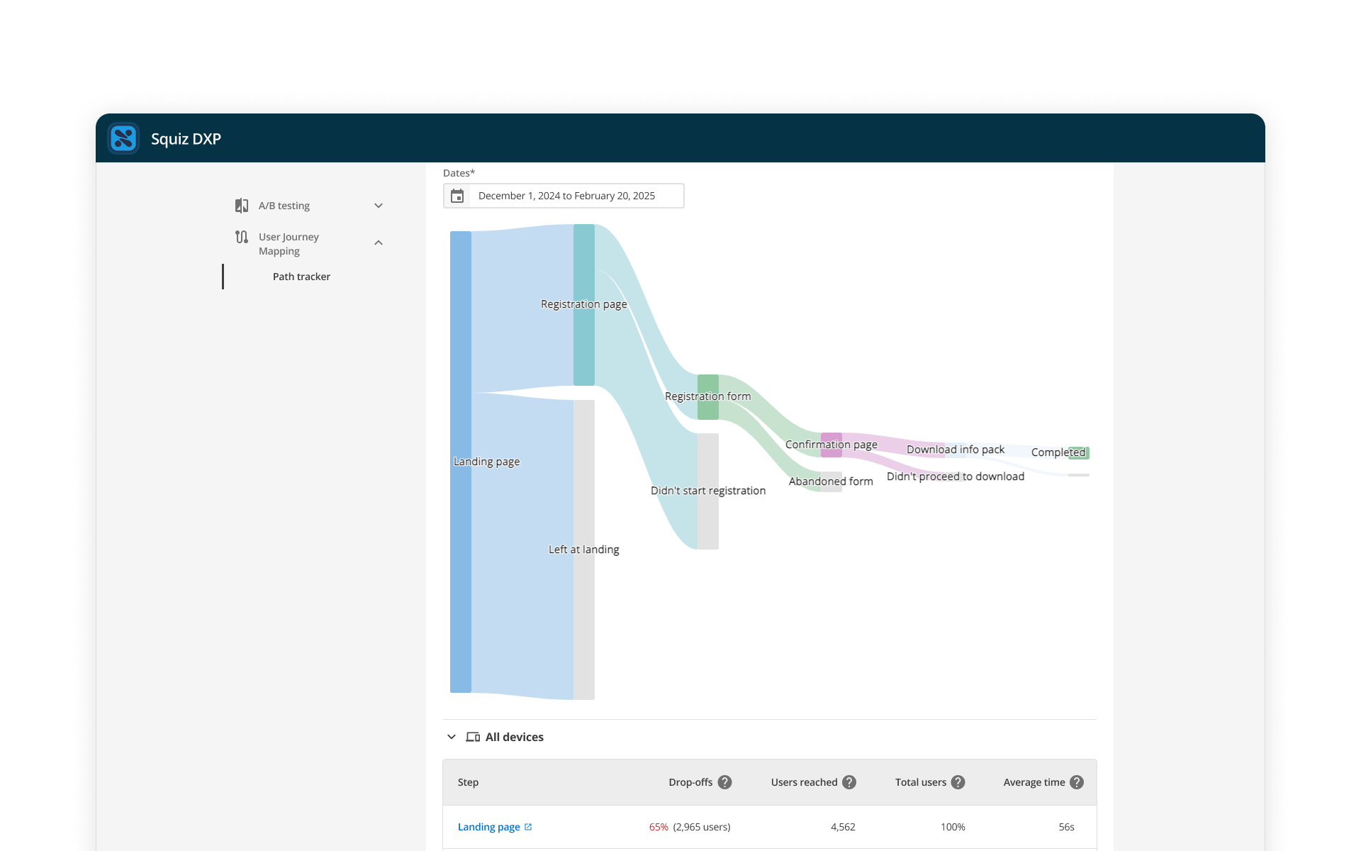Click the Didn't proceed to download label

pos(956,477)
